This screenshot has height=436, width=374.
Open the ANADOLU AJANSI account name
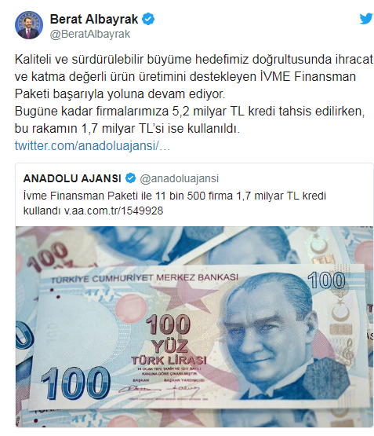(72, 178)
